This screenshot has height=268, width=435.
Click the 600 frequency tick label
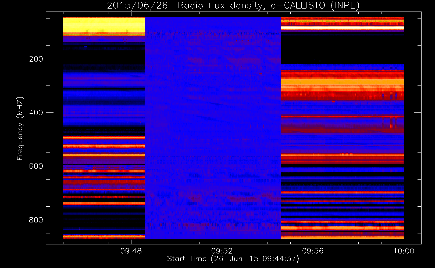pyautogui.click(x=36, y=166)
